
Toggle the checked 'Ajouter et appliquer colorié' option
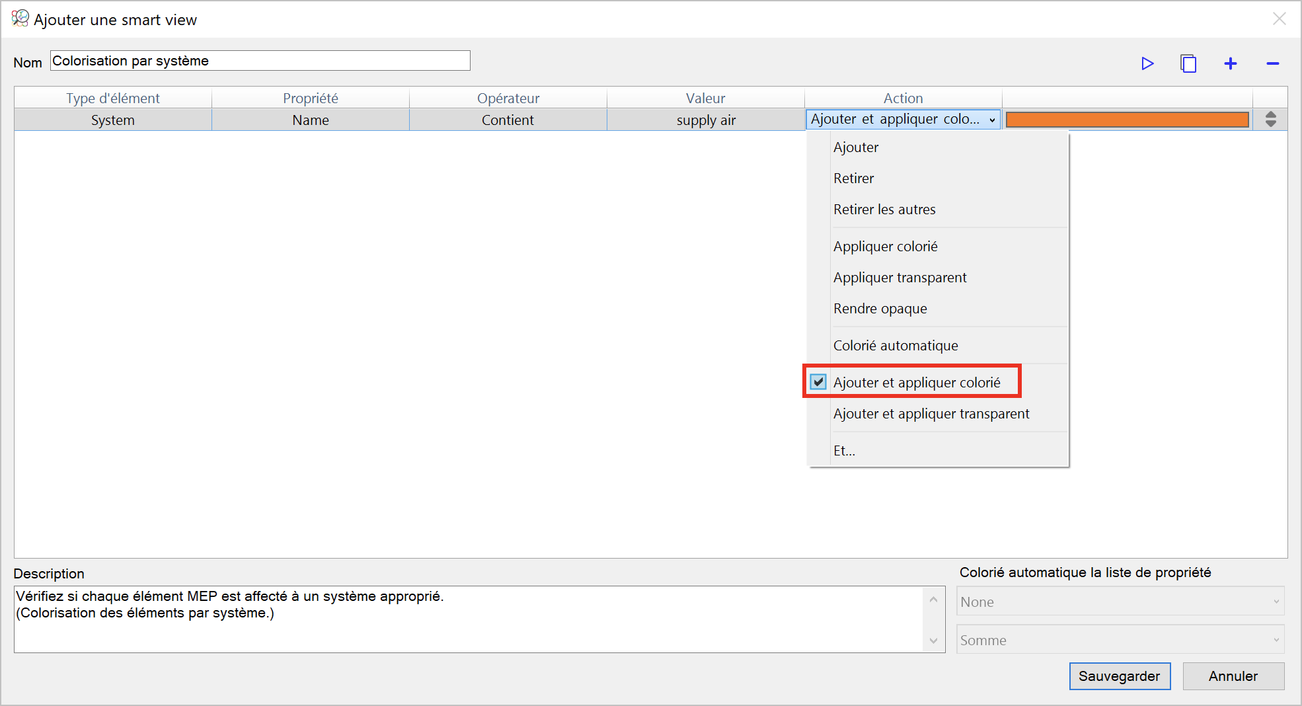tap(912, 382)
